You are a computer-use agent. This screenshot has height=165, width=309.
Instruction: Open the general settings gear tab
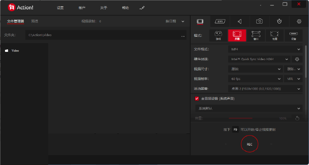tap(299, 21)
